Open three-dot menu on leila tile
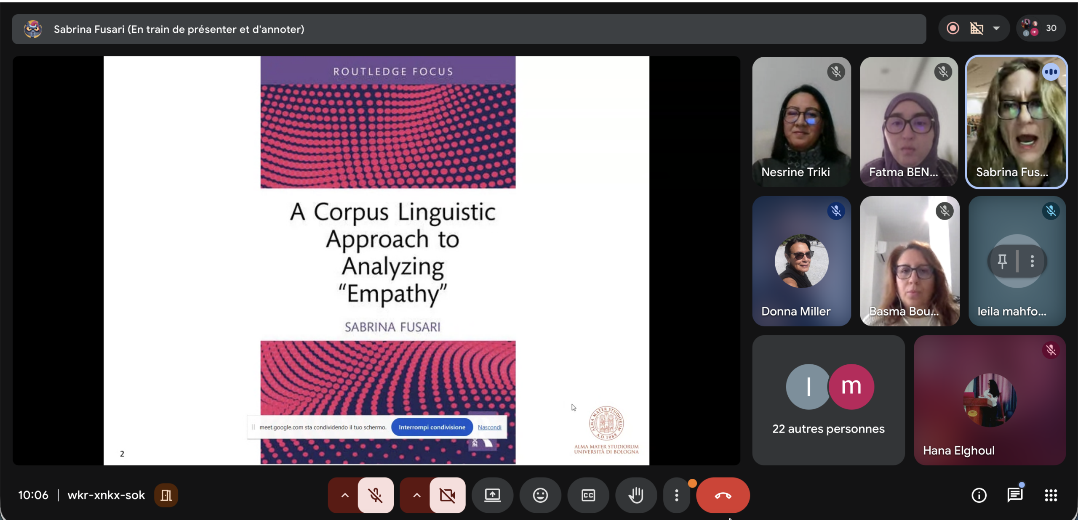 (x=1032, y=261)
